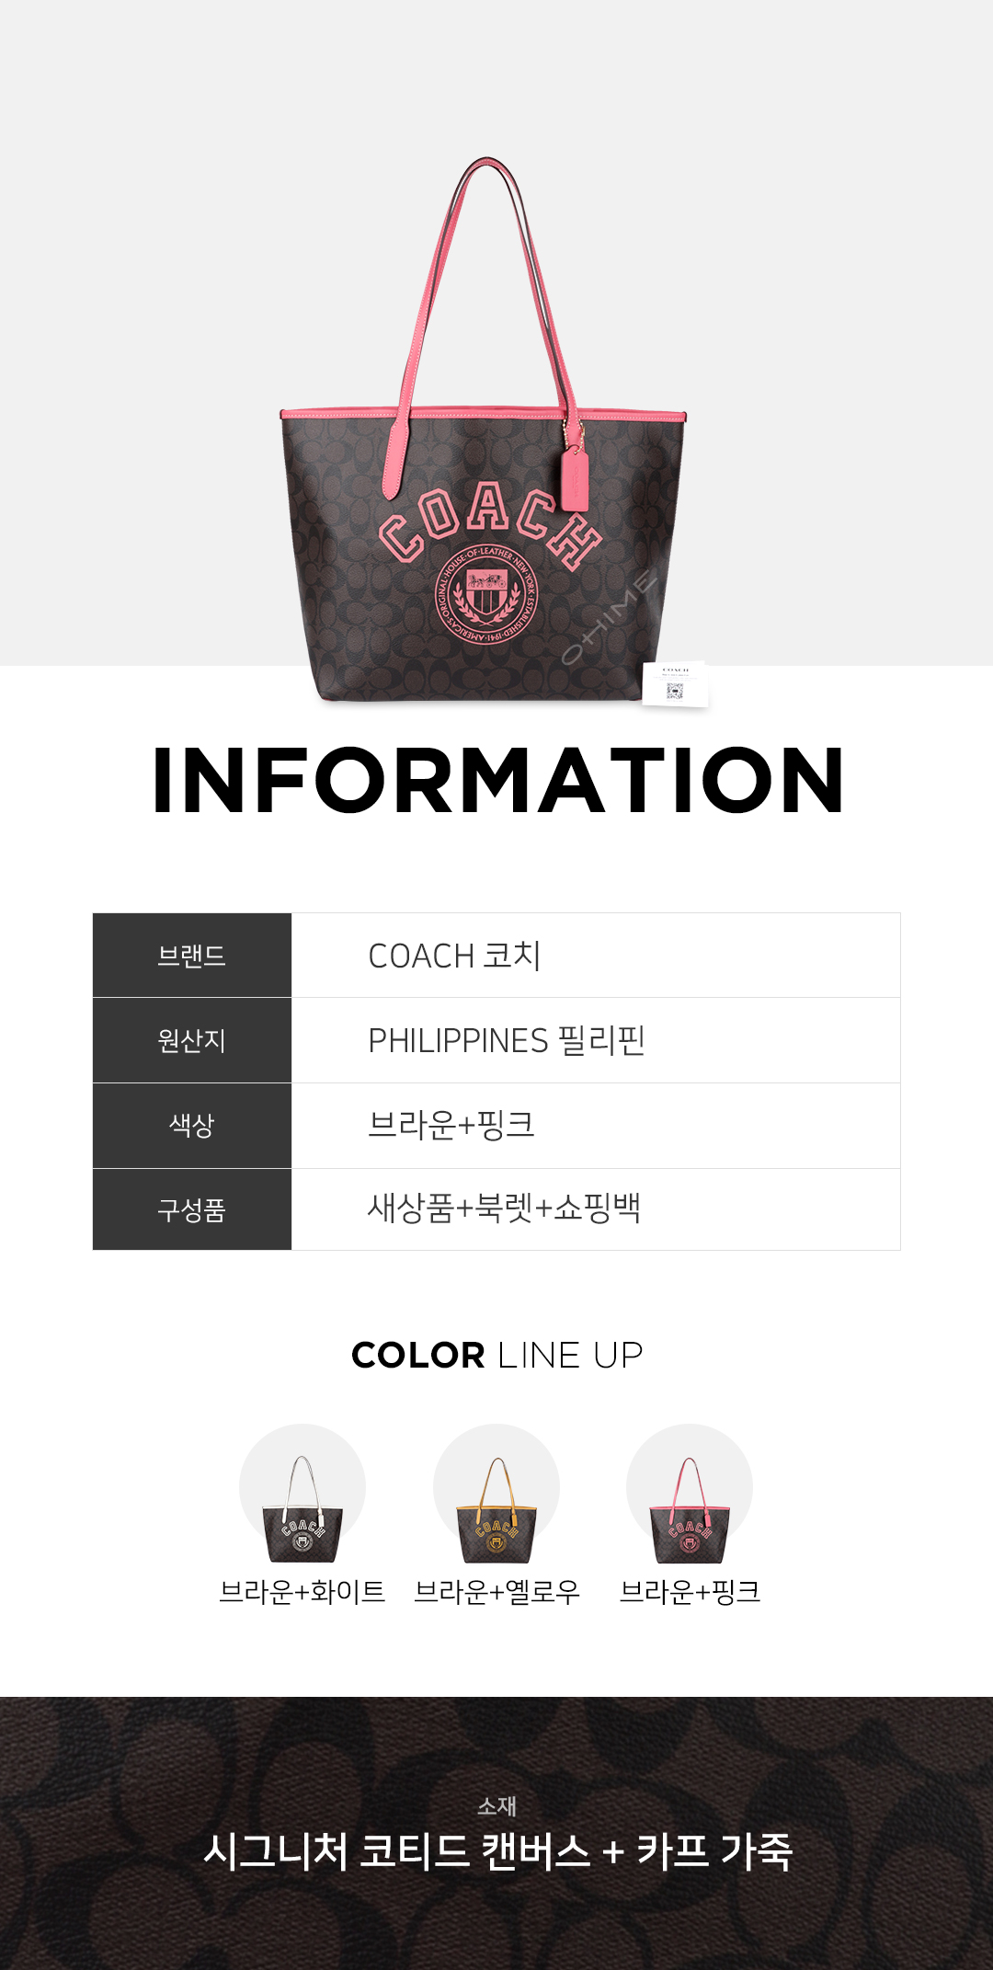The height and width of the screenshot is (1970, 993).
Task: Click the 원산지 table header cell
Action: click(x=192, y=1040)
